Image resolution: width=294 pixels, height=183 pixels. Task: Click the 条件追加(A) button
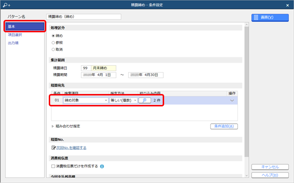tap(224, 126)
